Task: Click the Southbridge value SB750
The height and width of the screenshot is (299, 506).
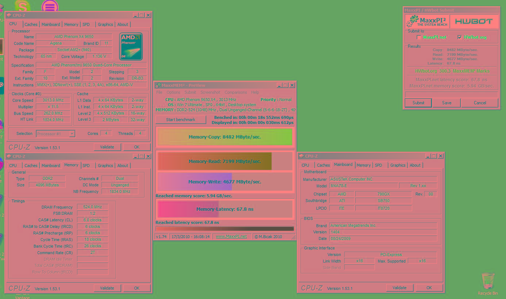Action: [383, 201]
